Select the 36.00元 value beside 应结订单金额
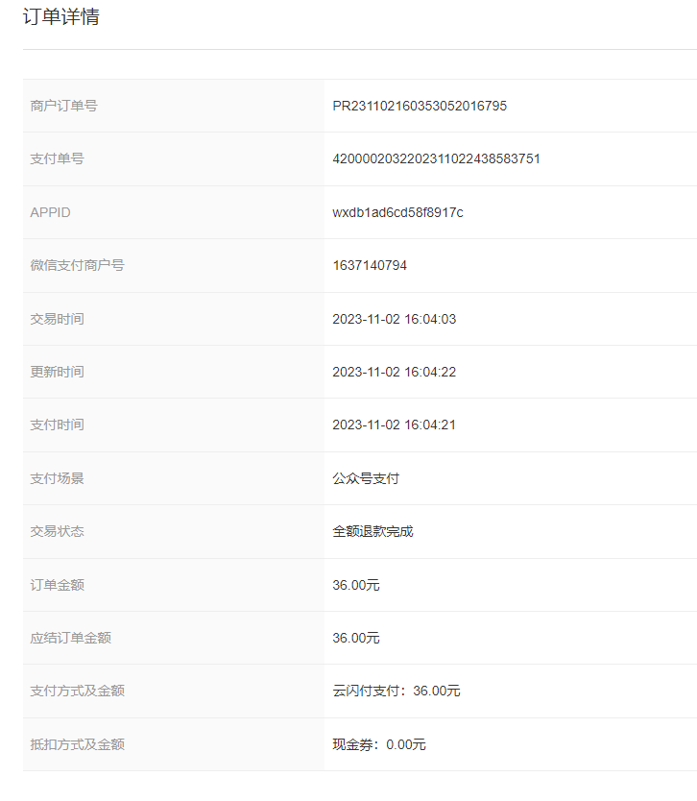 [x=356, y=638]
